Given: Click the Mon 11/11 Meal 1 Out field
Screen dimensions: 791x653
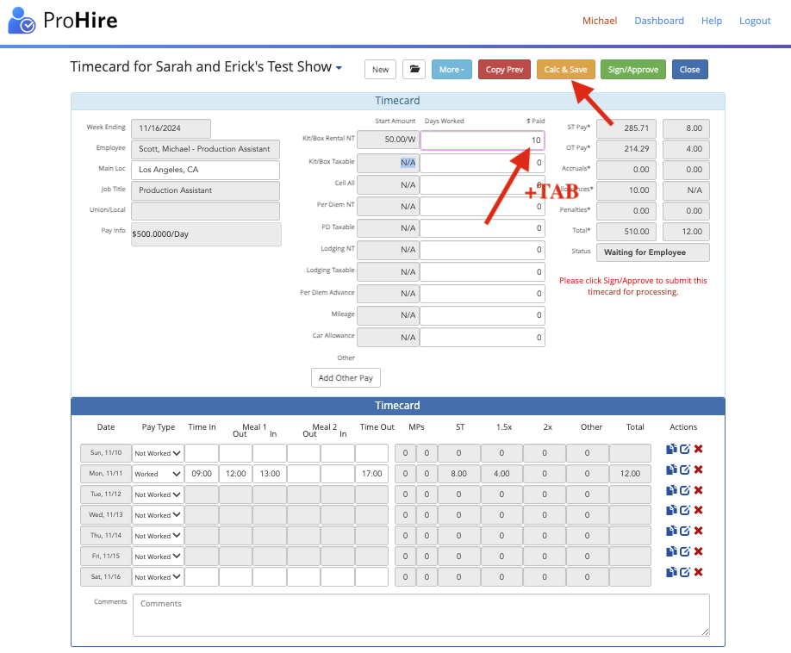Looking at the screenshot, I should click(235, 474).
